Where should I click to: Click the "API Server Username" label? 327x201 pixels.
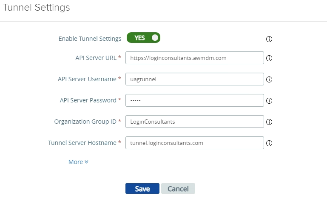[87, 79]
